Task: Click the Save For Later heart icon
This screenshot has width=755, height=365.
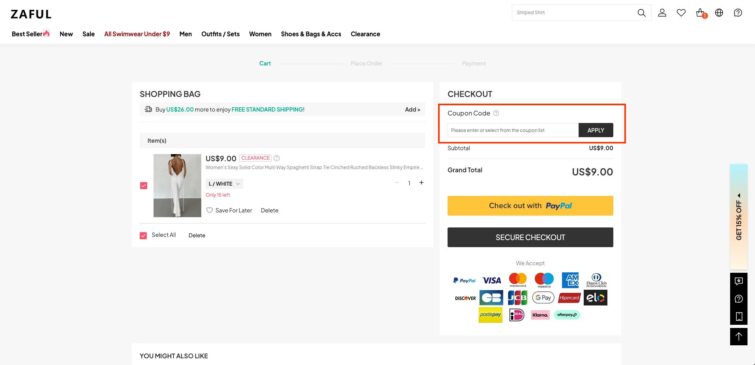Action: pos(210,210)
